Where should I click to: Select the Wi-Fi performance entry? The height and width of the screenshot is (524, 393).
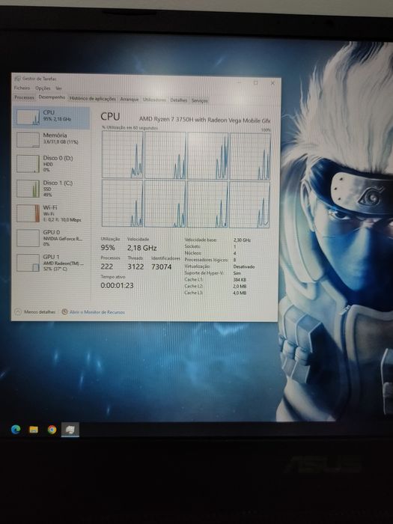tap(52, 213)
